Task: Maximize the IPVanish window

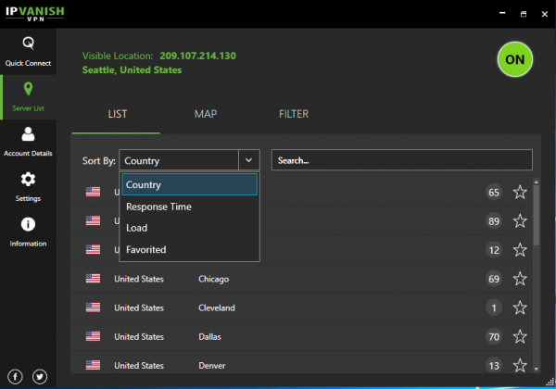Action: click(524, 14)
